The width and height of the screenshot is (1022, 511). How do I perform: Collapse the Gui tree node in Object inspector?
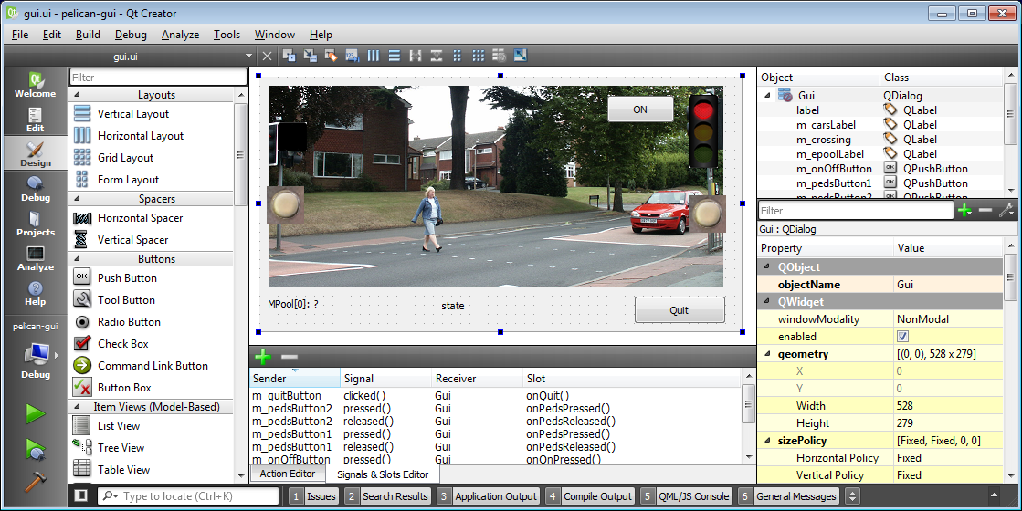tap(767, 96)
